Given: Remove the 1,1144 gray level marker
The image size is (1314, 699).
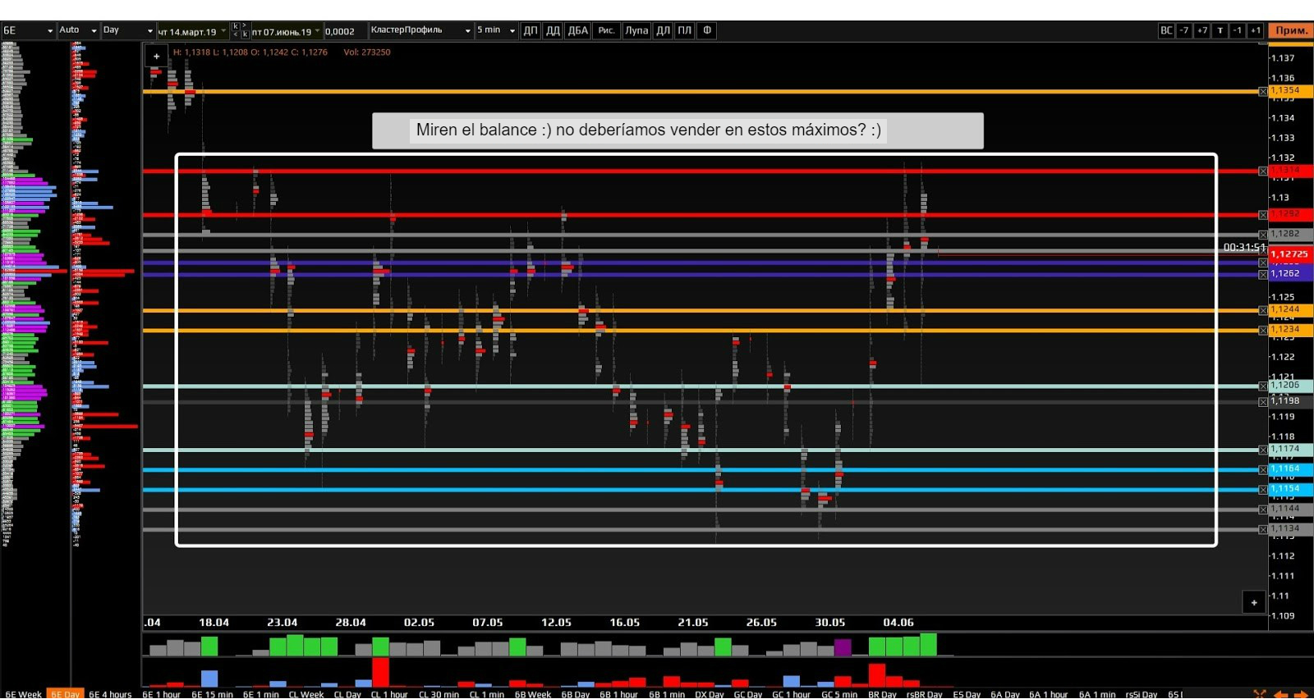Looking at the screenshot, I should 1263,509.
